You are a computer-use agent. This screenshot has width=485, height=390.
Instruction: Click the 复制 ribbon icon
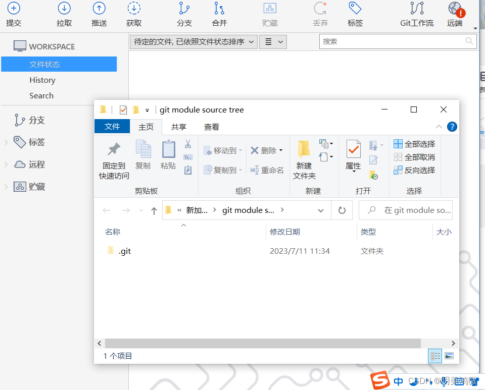(143, 149)
